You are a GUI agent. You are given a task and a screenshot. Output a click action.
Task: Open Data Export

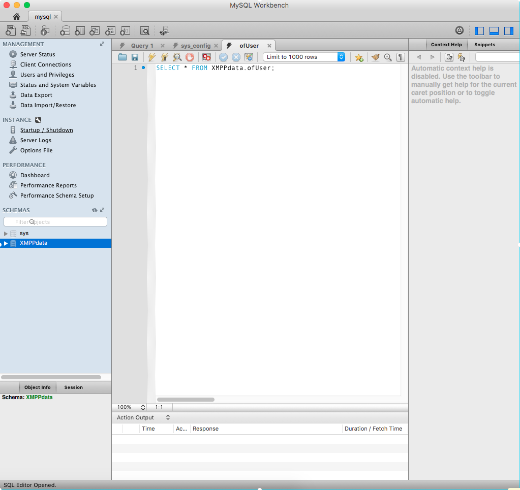[x=36, y=95]
